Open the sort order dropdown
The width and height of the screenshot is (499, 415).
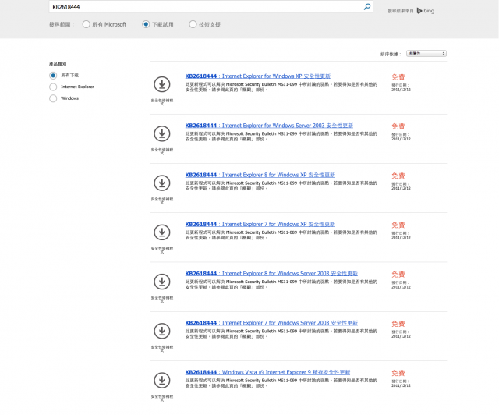426,54
